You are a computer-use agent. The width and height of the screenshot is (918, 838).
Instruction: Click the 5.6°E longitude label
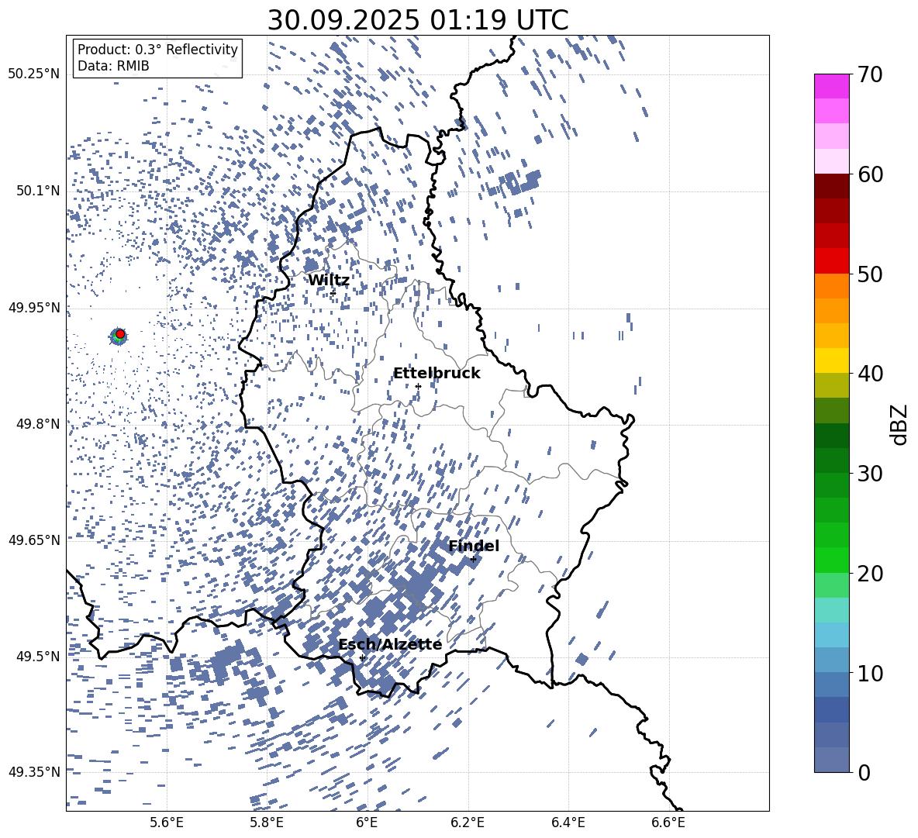(167, 822)
